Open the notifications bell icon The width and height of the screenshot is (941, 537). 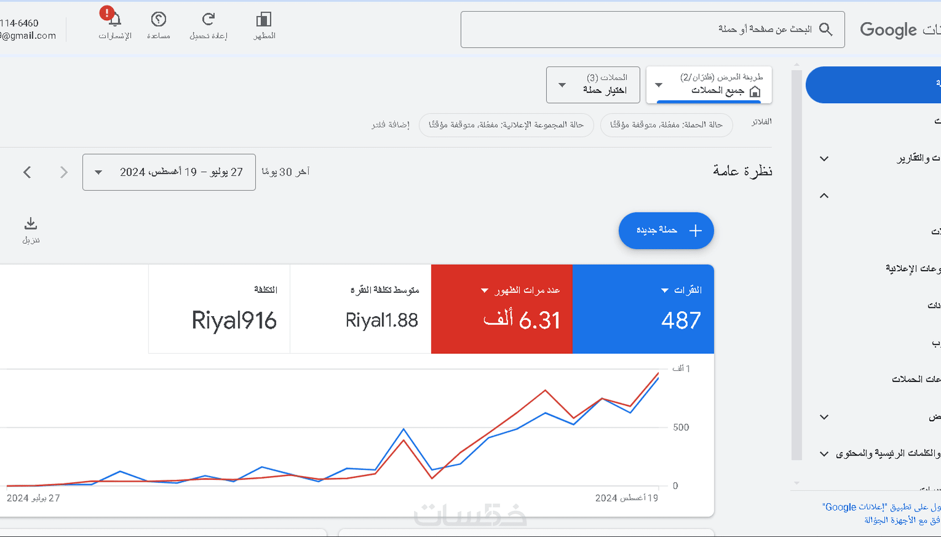pos(115,20)
